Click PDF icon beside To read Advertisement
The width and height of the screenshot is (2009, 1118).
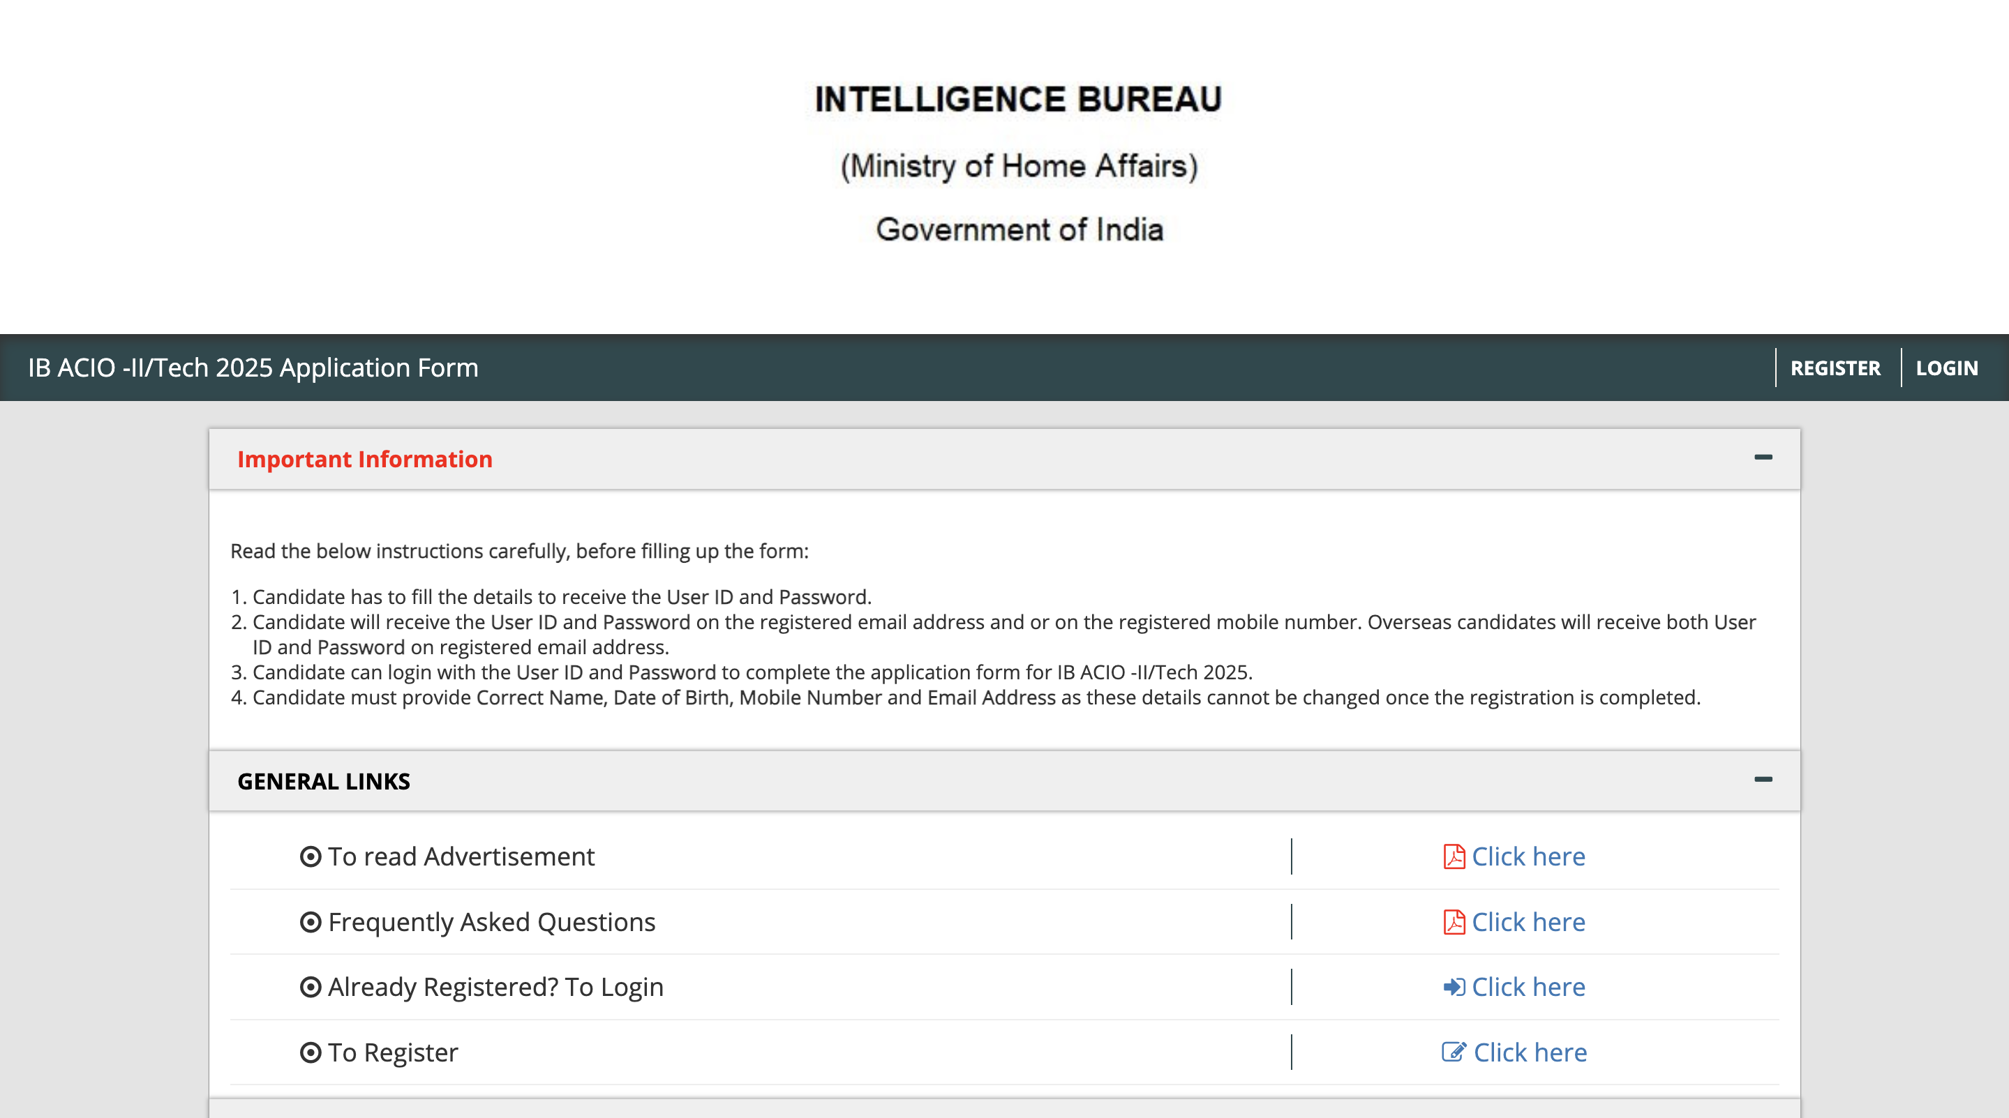pyautogui.click(x=1453, y=856)
